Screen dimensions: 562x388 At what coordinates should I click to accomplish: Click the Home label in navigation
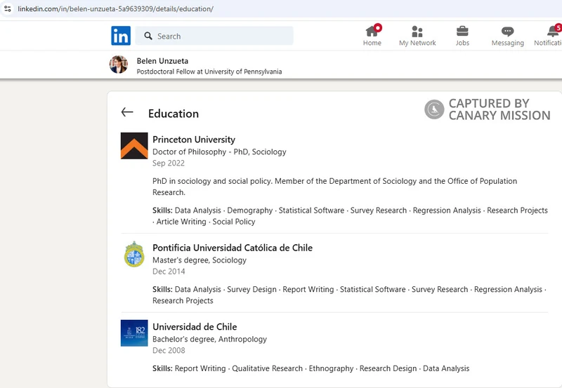(372, 43)
